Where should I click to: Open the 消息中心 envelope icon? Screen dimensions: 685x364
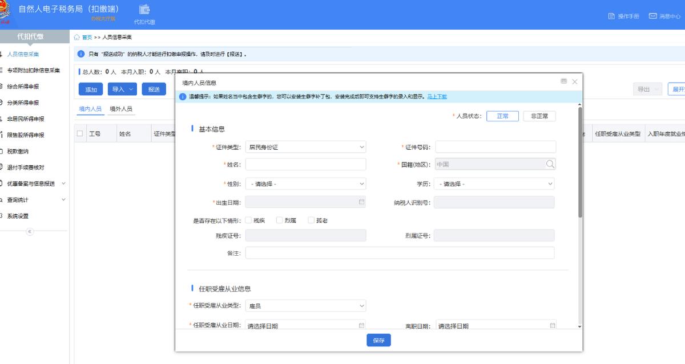pyautogui.click(x=653, y=17)
